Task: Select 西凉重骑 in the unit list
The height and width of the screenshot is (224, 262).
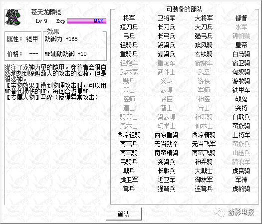Action: click(x=166, y=135)
